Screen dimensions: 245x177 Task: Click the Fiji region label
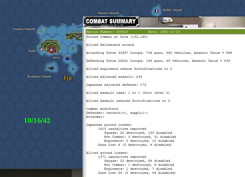pos(67,78)
